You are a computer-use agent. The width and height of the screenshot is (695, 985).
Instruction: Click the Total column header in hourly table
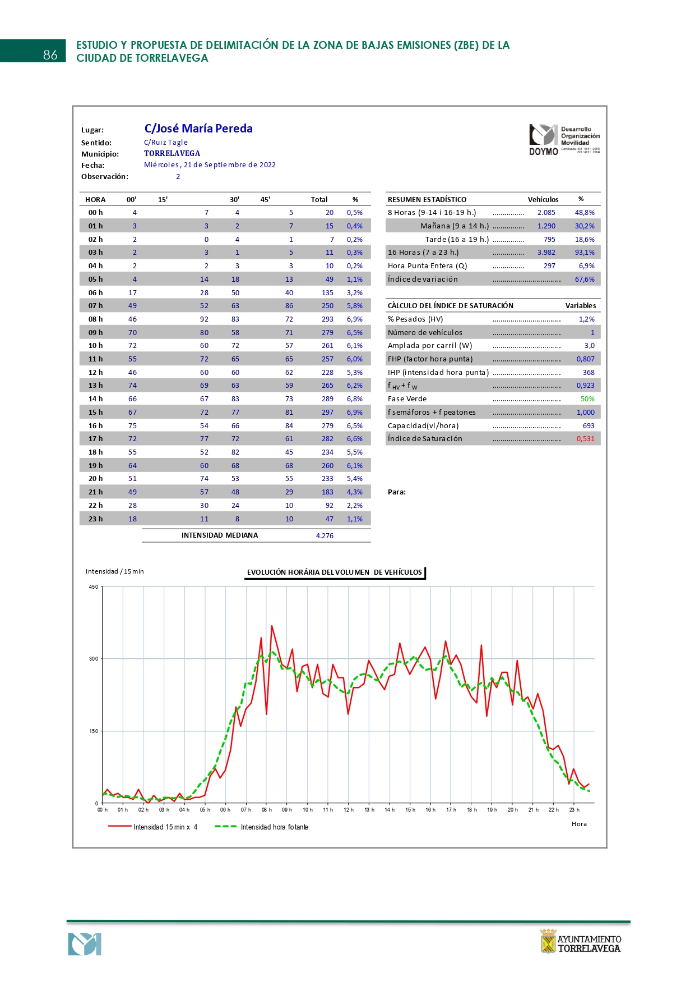click(319, 199)
